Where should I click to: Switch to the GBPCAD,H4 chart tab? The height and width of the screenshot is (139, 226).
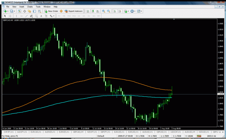78,132
